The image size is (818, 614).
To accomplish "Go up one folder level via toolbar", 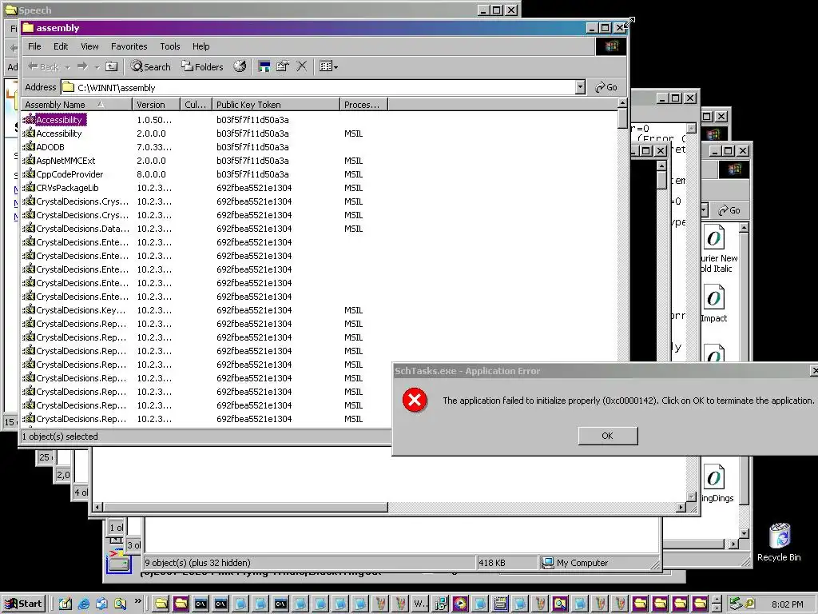I will coord(112,66).
